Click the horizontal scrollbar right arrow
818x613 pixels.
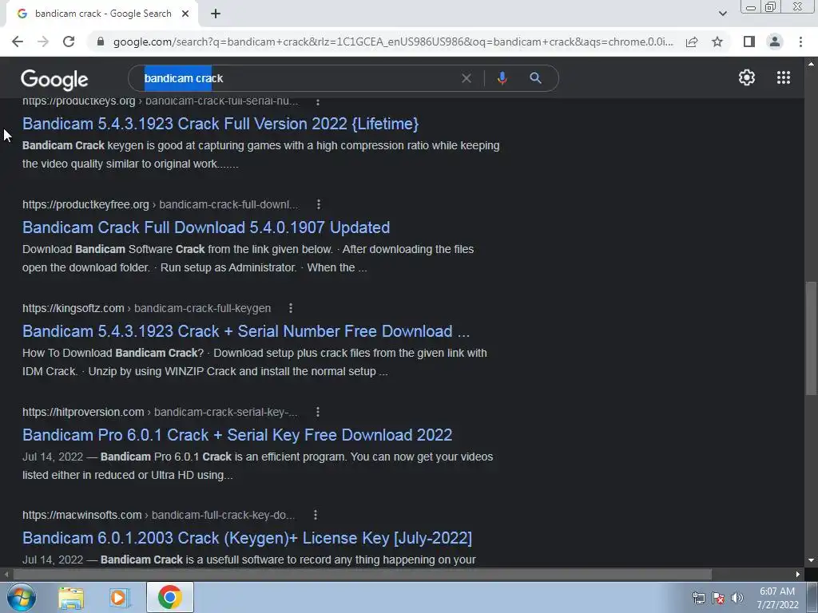point(798,575)
